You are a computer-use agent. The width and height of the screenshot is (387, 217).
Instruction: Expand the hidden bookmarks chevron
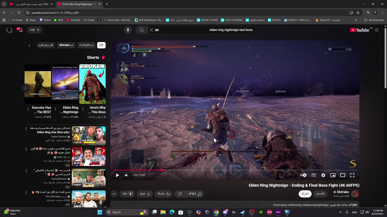pos(356,20)
